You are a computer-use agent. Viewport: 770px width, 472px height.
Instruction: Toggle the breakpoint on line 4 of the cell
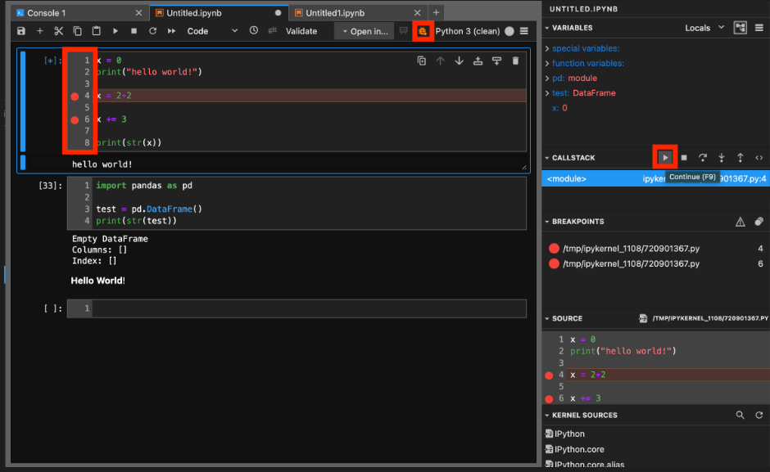point(75,97)
